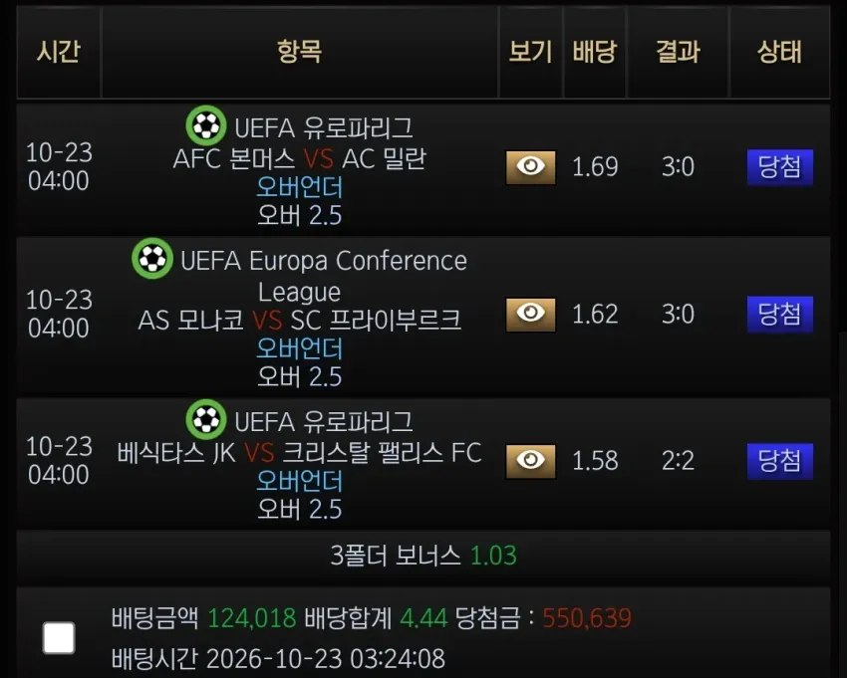Click 오버언더 link under AS 모나코 match
The width and height of the screenshot is (847, 678).
coord(299,348)
